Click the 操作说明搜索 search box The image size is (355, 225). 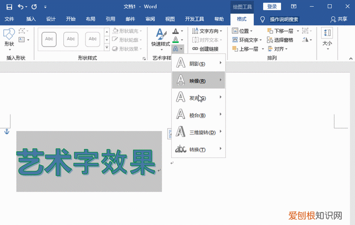click(x=284, y=19)
